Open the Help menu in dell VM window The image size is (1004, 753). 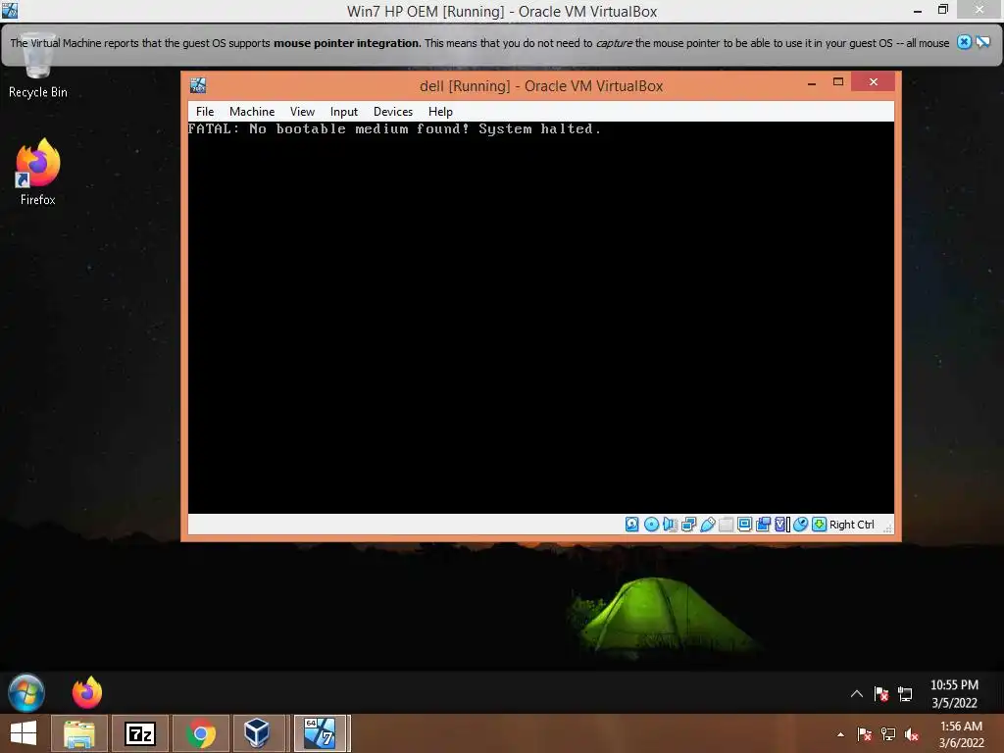click(440, 112)
